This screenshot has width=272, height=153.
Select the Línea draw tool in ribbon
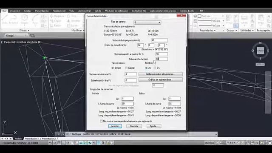5,19
